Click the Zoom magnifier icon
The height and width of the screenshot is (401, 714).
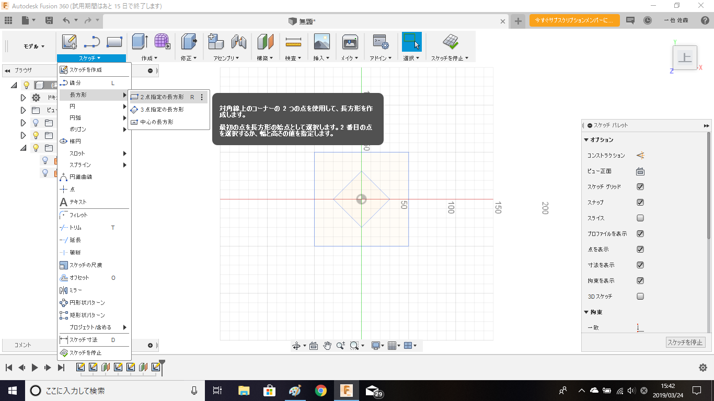point(341,346)
